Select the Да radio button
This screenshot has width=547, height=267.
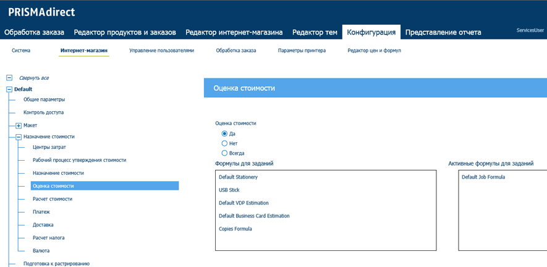224,133
